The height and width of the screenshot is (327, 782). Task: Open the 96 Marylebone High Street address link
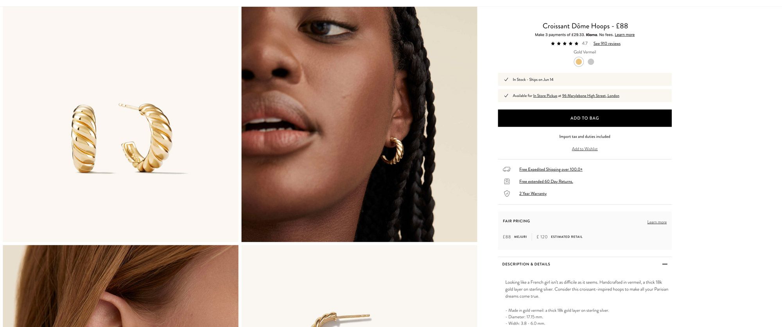(x=590, y=96)
